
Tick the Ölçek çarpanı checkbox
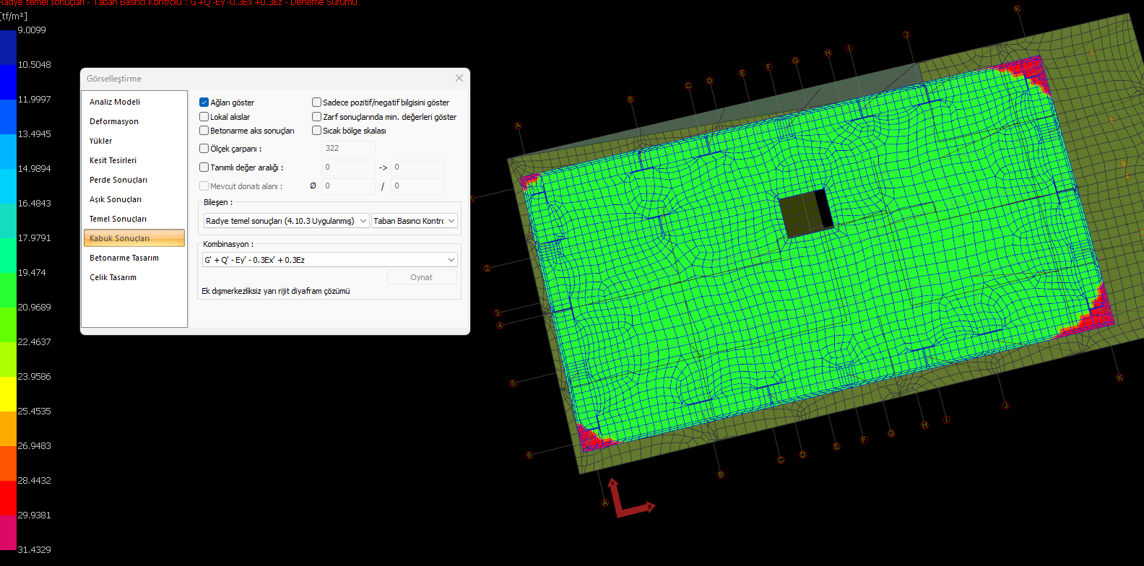(204, 149)
